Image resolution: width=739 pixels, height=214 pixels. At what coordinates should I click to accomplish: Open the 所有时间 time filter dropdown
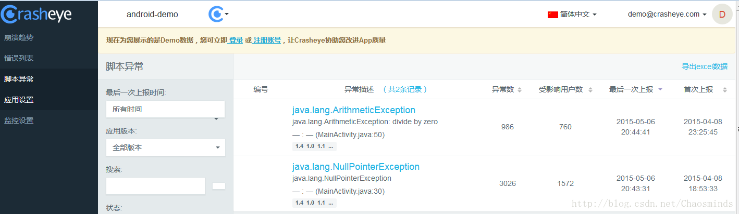coord(165,110)
